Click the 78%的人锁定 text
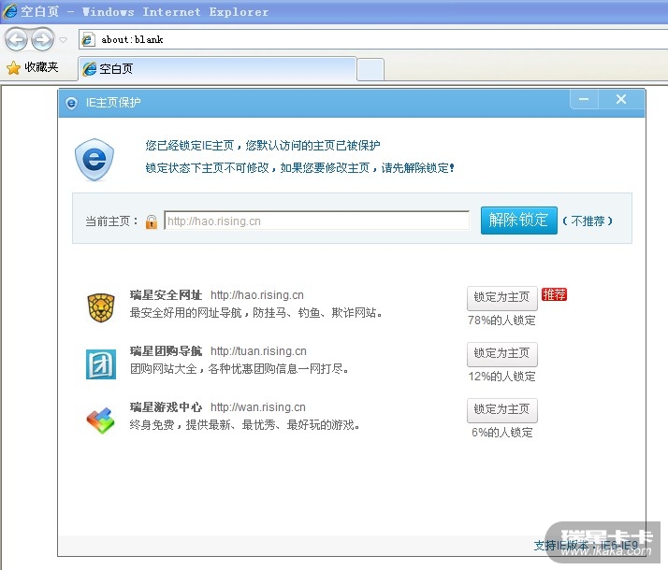The width and height of the screenshot is (668, 570). click(x=501, y=321)
